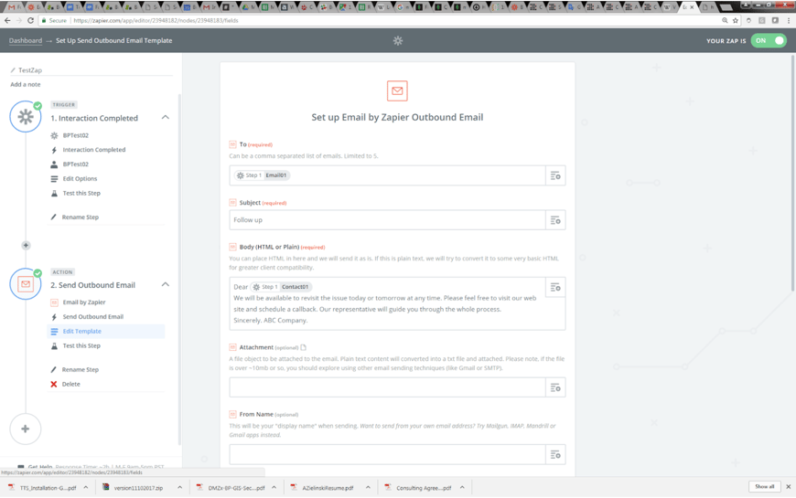Toggle the Your Zap Is ON switch
The image size is (796, 498).
[x=769, y=40]
